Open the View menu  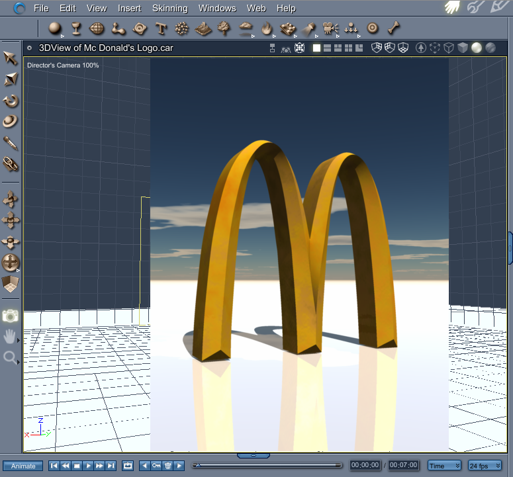[97, 8]
